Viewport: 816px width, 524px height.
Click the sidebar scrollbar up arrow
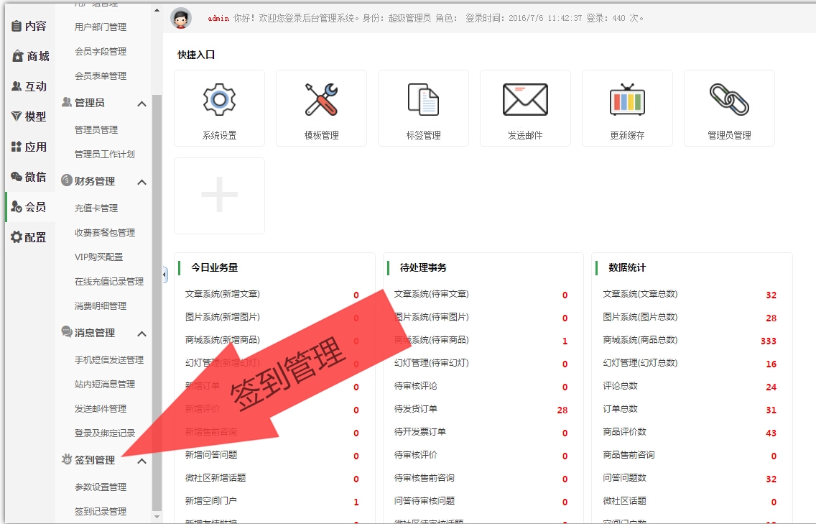(157, 10)
